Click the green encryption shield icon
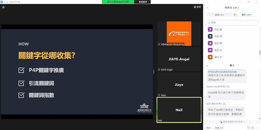Viewport: 261px width, 130px height. click(x=3, y=7)
